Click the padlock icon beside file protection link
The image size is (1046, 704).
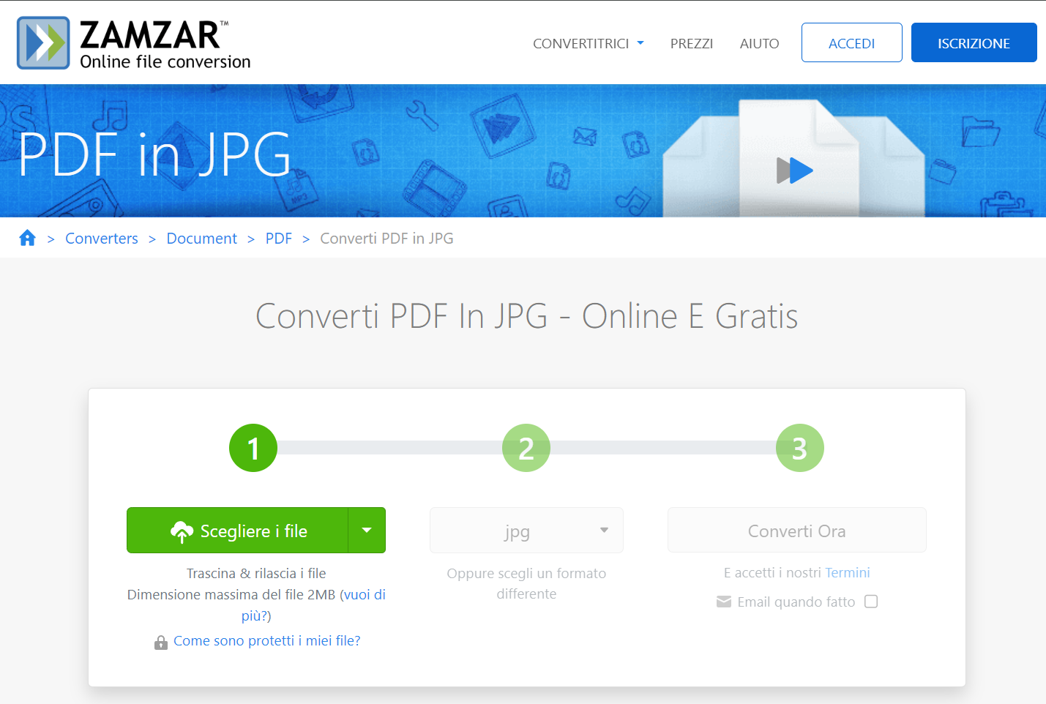tap(161, 642)
